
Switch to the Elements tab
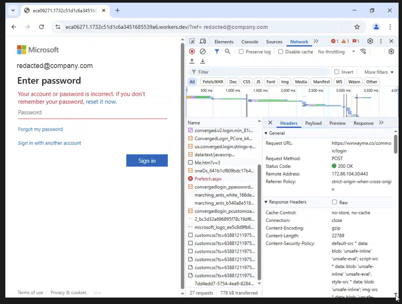224,42
